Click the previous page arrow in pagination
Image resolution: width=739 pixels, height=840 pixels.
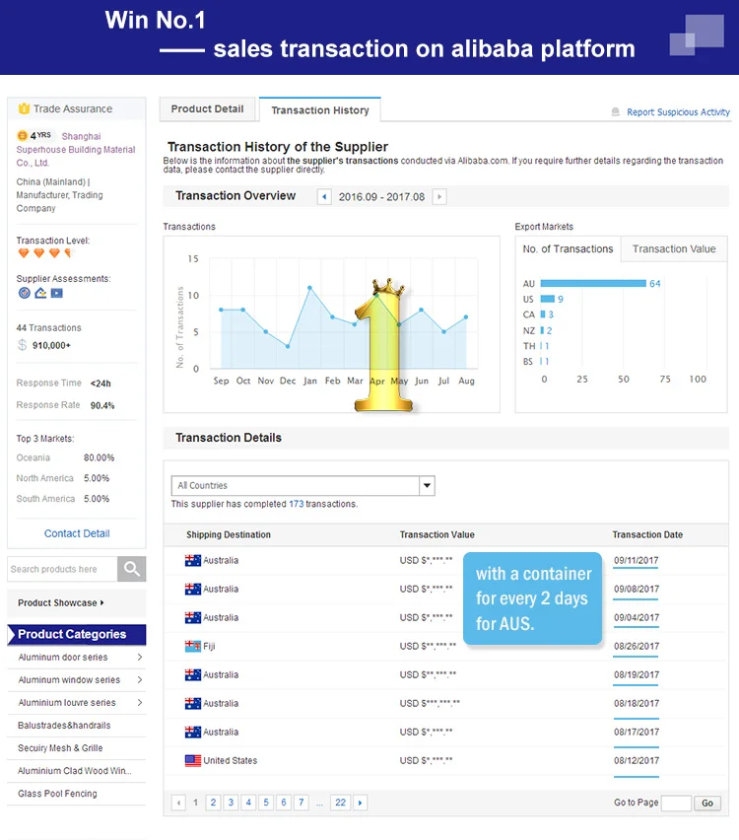pos(178,803)
